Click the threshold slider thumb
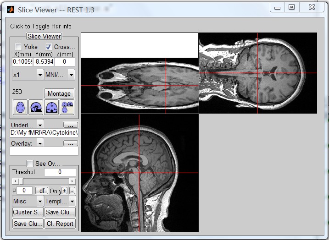The height and width of the screenshot is (240, 329). click(21, 181)
